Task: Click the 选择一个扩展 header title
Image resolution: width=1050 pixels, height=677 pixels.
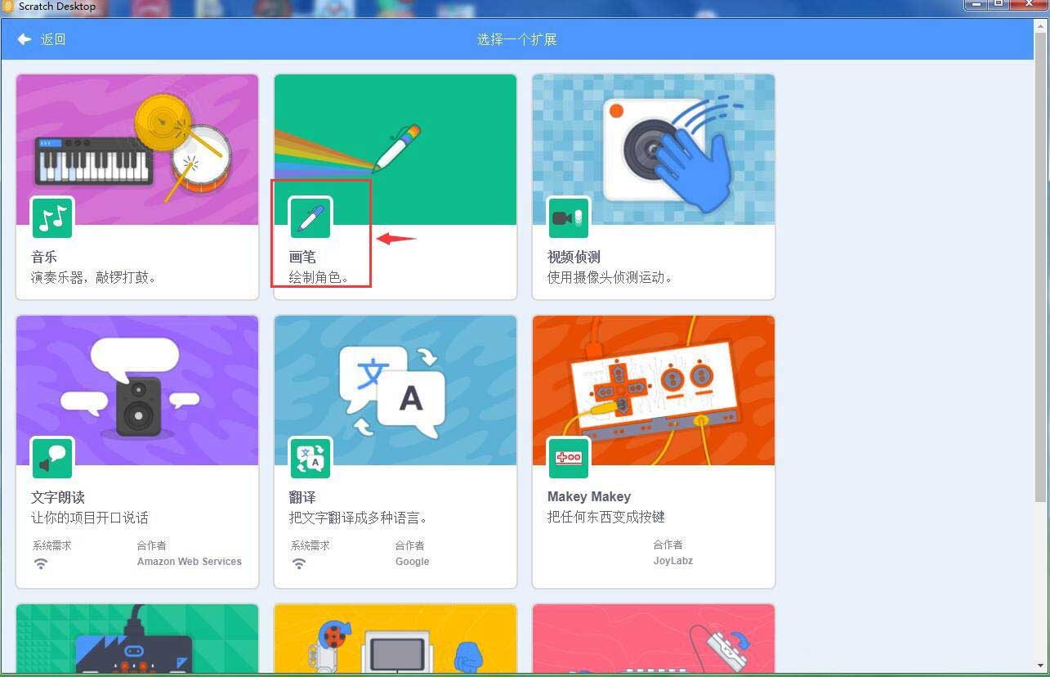Action: coord(517,39)
